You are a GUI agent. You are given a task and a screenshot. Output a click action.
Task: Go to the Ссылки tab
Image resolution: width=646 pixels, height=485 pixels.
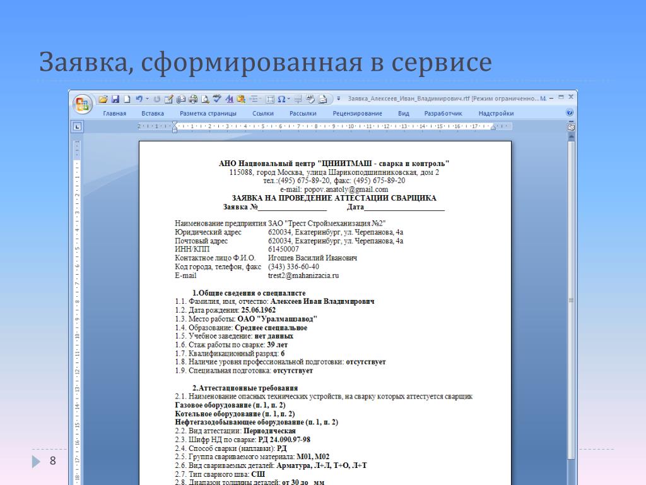[x=263, y=114]
